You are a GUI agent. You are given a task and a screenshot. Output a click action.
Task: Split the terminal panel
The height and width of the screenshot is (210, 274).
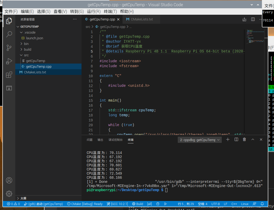point(236,139)
